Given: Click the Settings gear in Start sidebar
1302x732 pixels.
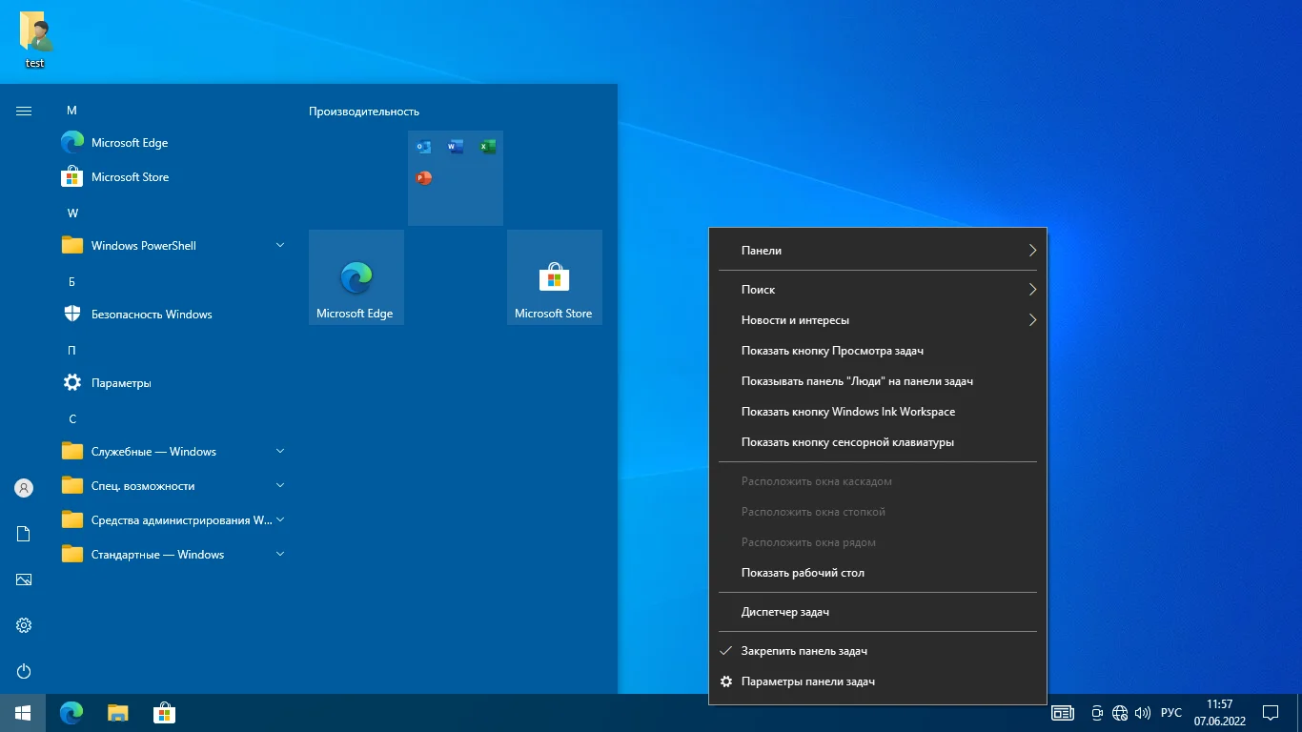Looking at the screenshot, I should coord(24,625).
